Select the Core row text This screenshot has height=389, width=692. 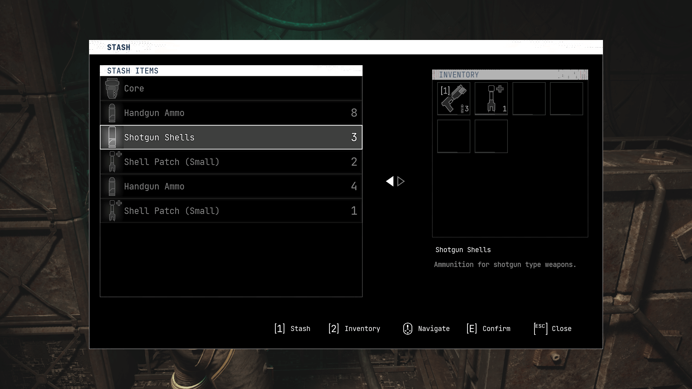(134, 88)
